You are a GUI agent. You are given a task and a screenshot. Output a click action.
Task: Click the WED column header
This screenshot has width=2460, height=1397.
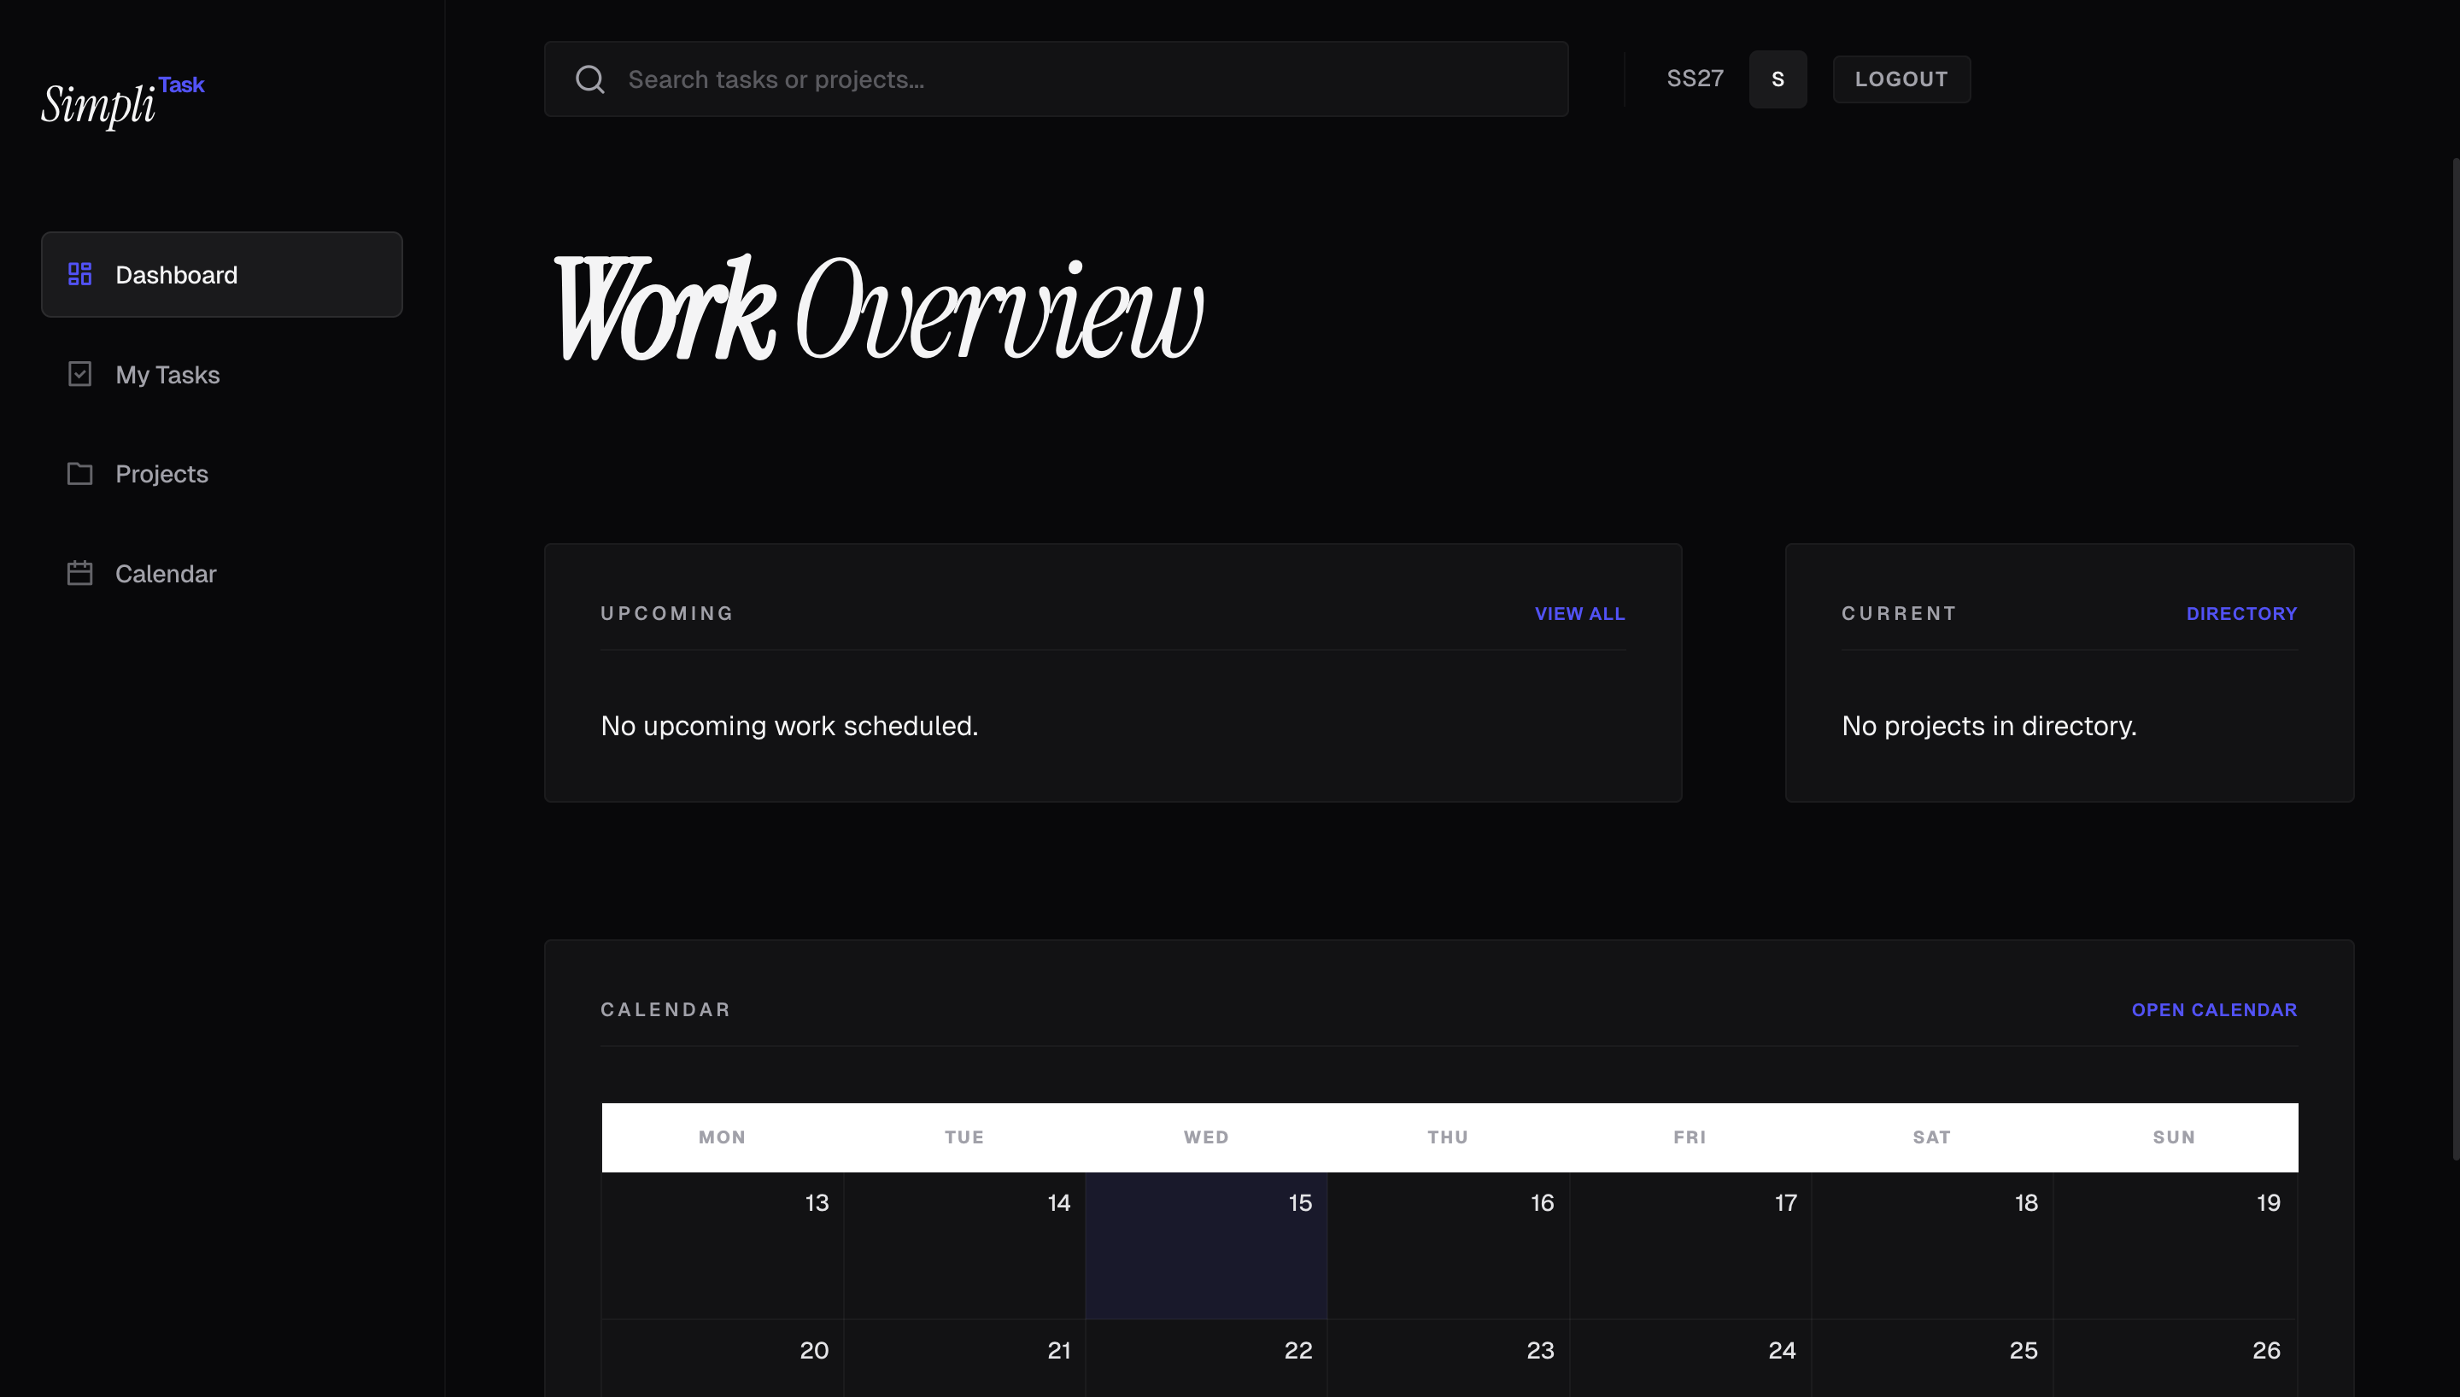[x=1206, y=1138]
